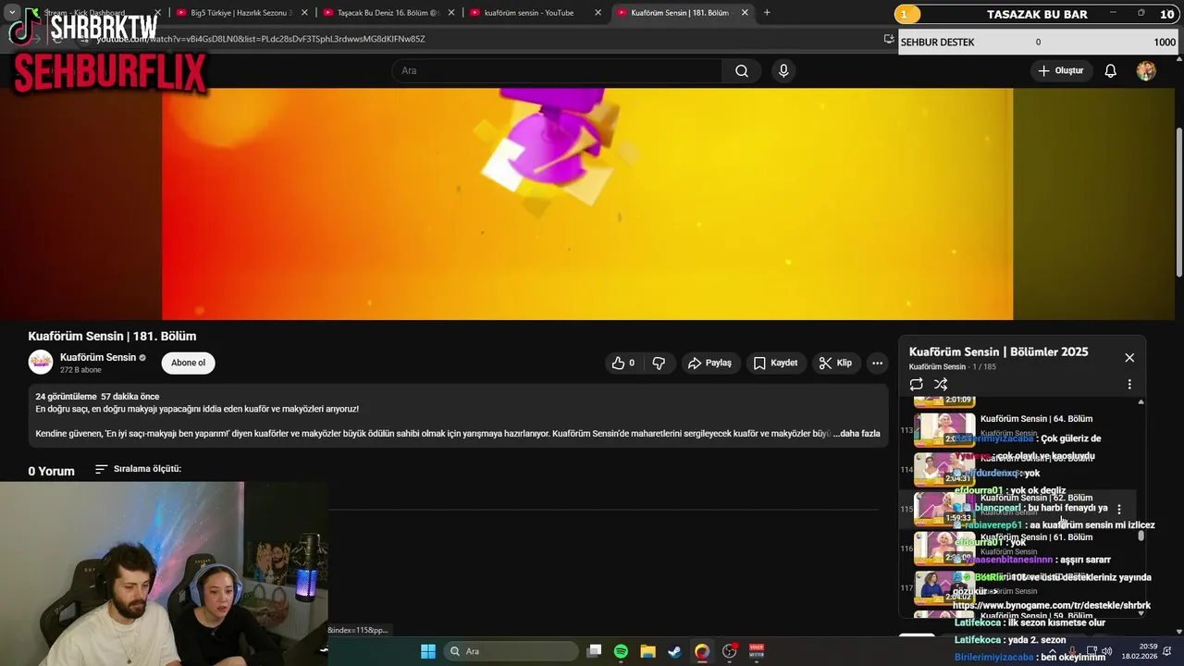Open a new browser tab

tap(767, 13)
